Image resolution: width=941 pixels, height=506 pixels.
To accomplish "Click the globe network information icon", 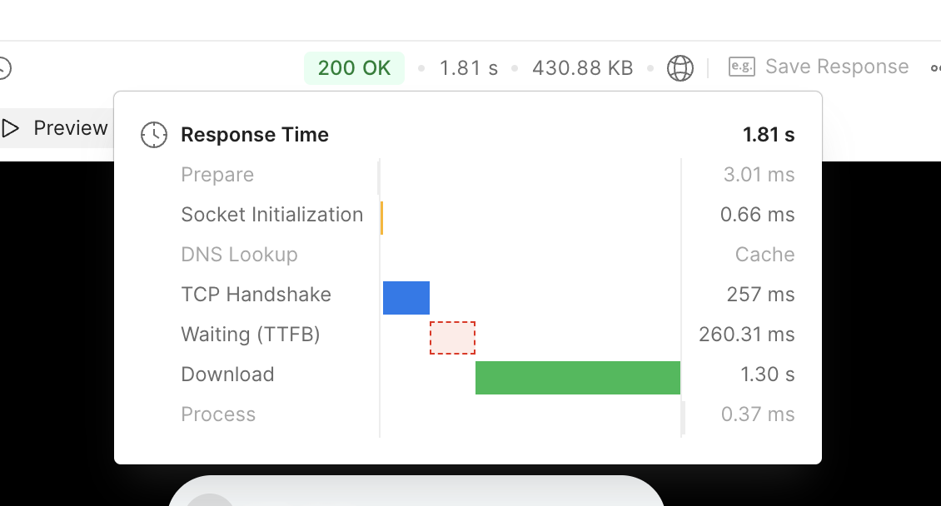I will (x=680, y=67).
